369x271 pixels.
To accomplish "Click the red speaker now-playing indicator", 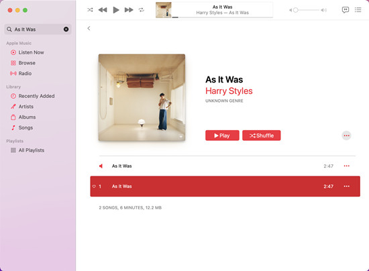I will 101,166.
